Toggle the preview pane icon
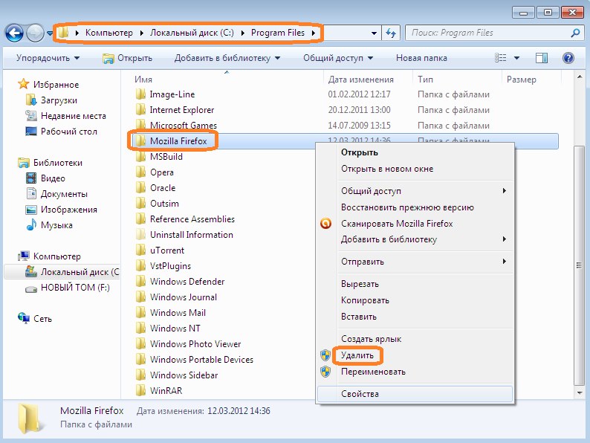 542,58
